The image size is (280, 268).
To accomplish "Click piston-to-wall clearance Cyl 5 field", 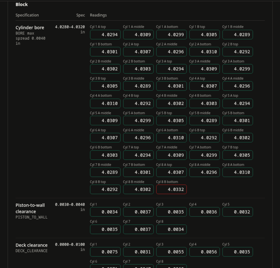I will [x=237, y=212].
